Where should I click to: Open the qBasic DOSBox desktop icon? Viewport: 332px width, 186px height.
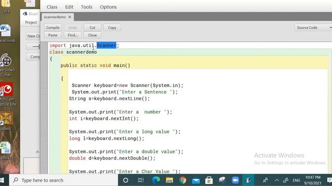(x=6, y=121)
